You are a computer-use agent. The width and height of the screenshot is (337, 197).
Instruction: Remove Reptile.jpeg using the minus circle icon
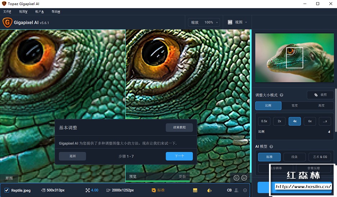pos(245,190)
